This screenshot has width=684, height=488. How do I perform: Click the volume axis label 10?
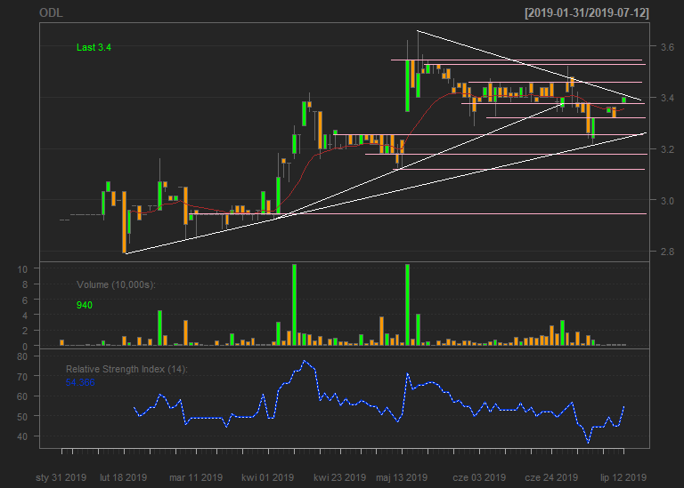22,269
